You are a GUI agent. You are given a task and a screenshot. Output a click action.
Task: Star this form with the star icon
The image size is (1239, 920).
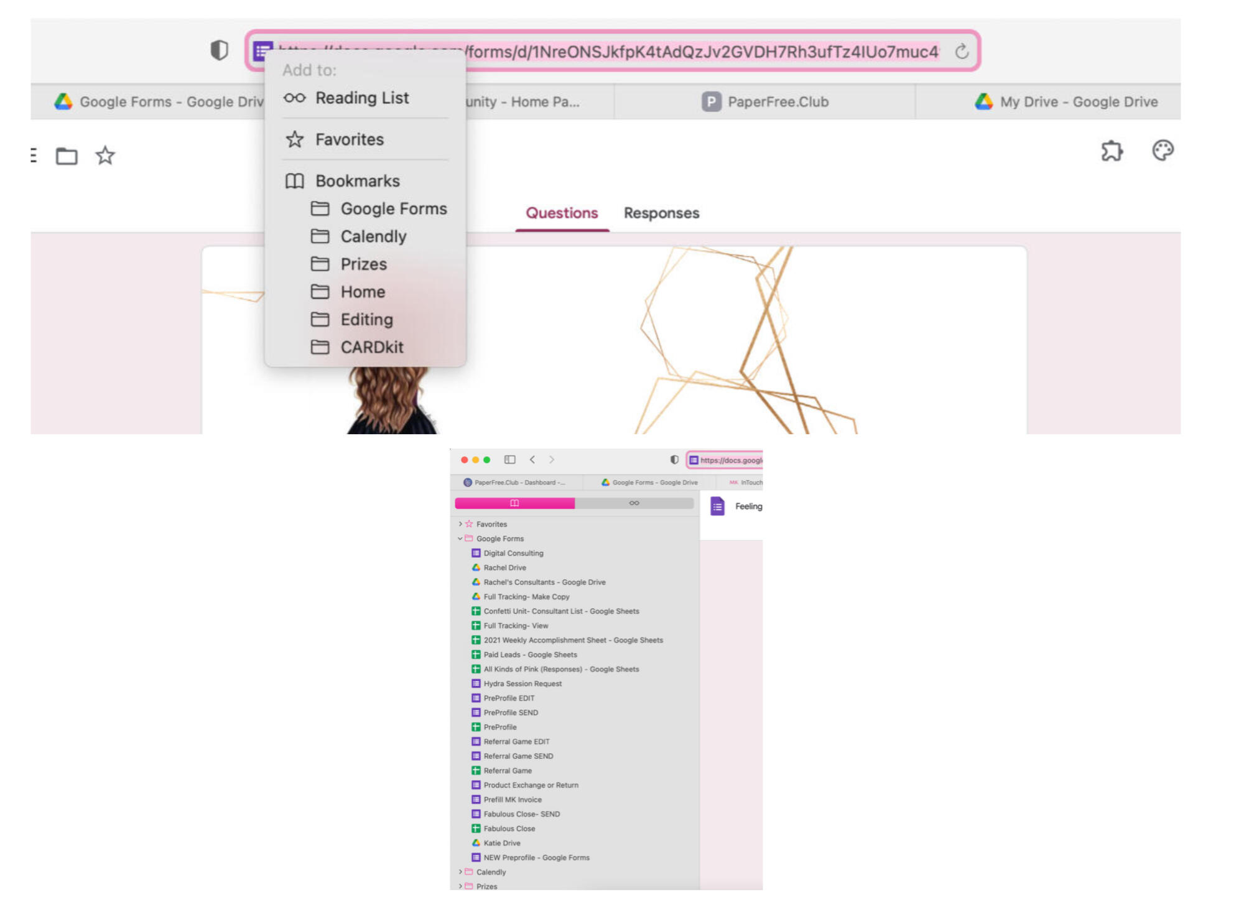105,156
